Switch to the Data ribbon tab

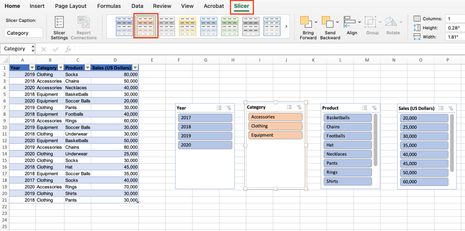point(137,6)
